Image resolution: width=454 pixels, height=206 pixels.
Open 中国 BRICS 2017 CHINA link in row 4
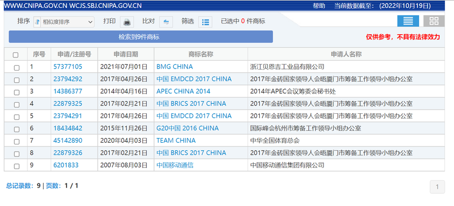coord(192,103)
